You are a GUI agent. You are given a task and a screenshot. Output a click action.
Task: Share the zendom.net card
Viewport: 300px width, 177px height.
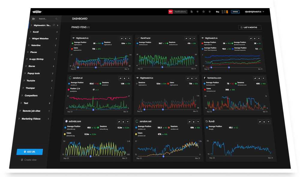pos(189,122)
